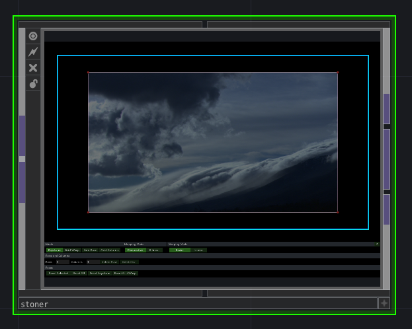Click the cloud image preview
The height and width of the screenshot is (329, 412).
tap(212, 142)
